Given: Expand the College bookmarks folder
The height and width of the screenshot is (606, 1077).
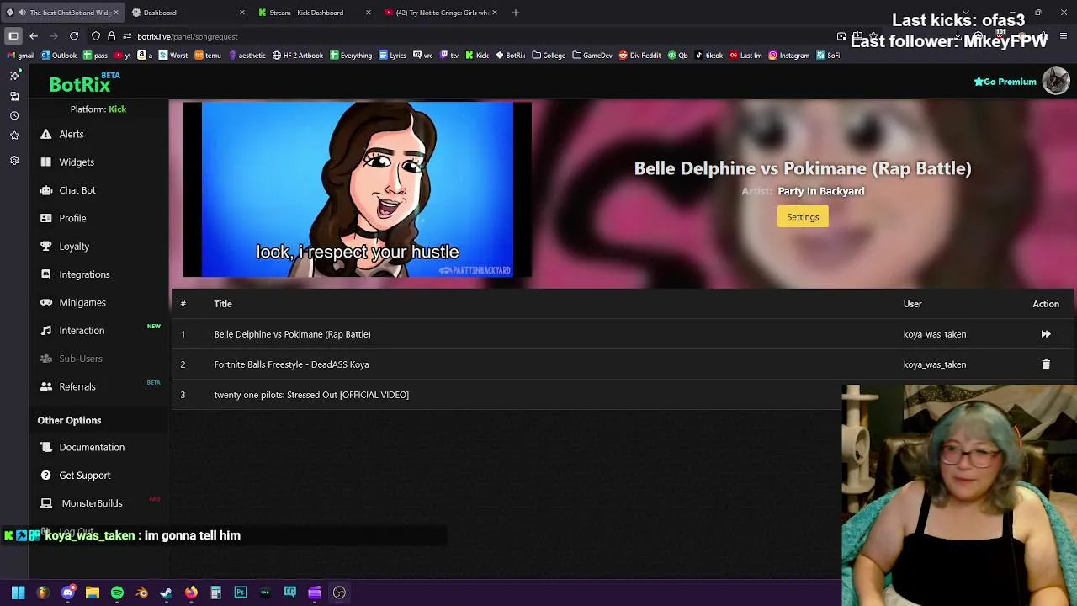Looking at the screenshot, I should 549,56.
